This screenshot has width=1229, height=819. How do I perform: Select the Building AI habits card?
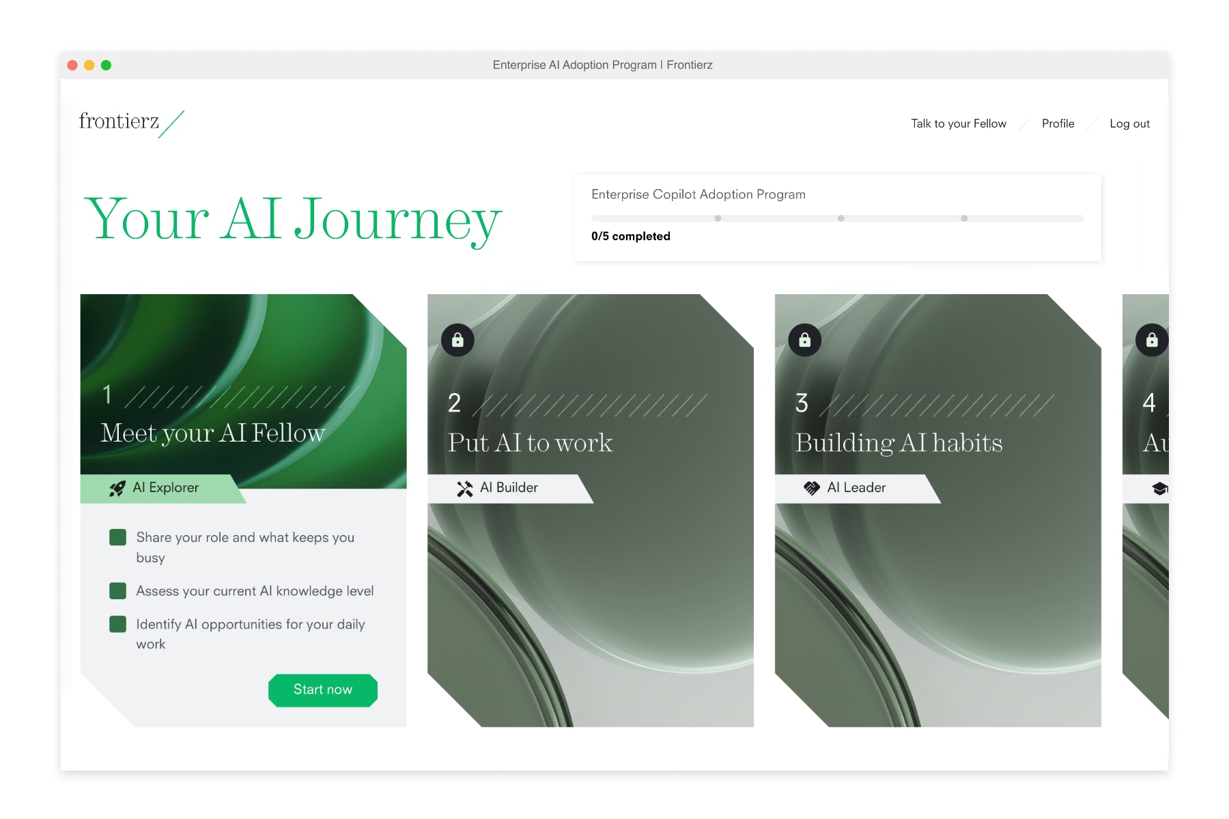click(x=938, y=511)
